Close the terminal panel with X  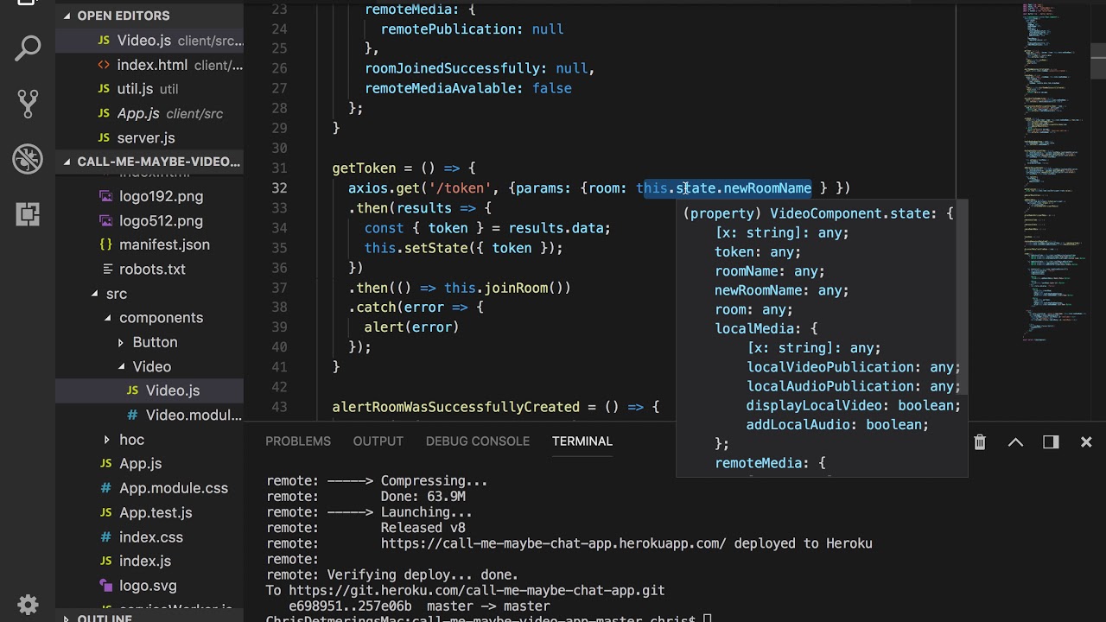1086,442
